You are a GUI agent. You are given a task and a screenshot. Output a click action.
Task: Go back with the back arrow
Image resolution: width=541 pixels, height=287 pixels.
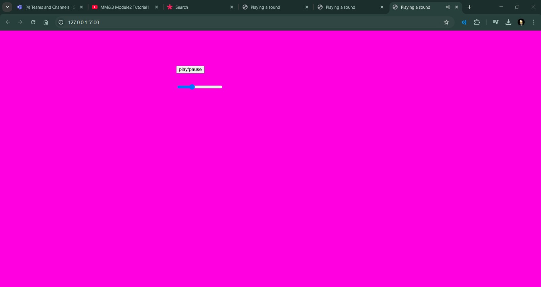(8, 22)
